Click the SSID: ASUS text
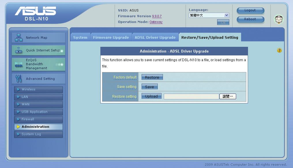The height and width of the screenshot is (168, 293). pos(128,10)
